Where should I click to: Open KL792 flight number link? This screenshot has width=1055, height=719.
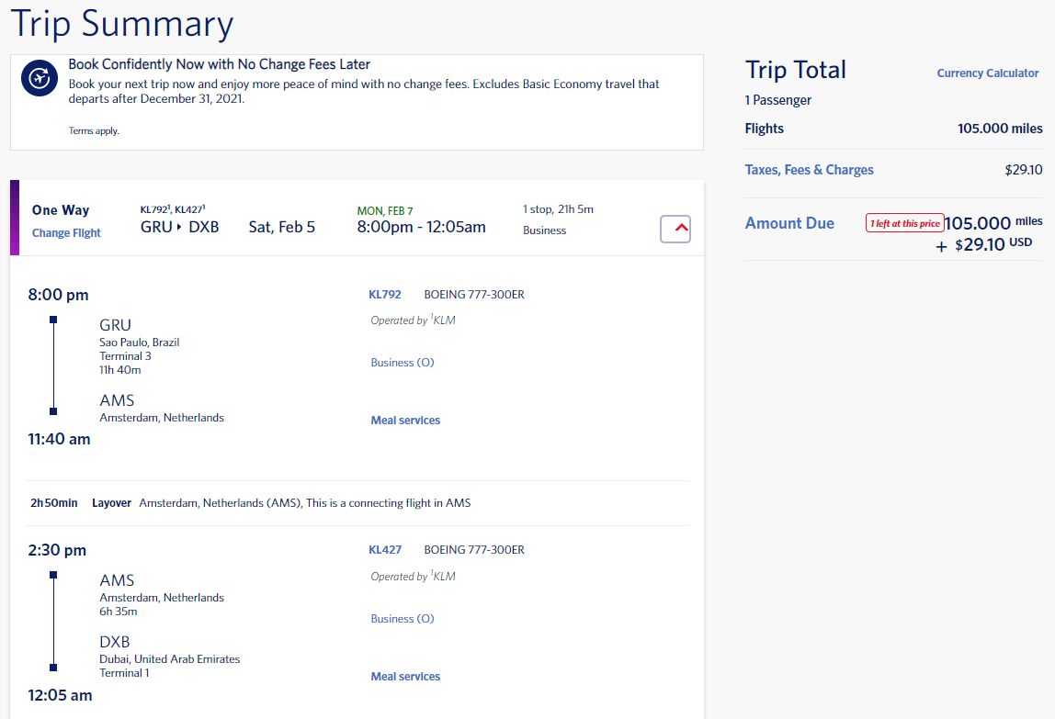385,295
